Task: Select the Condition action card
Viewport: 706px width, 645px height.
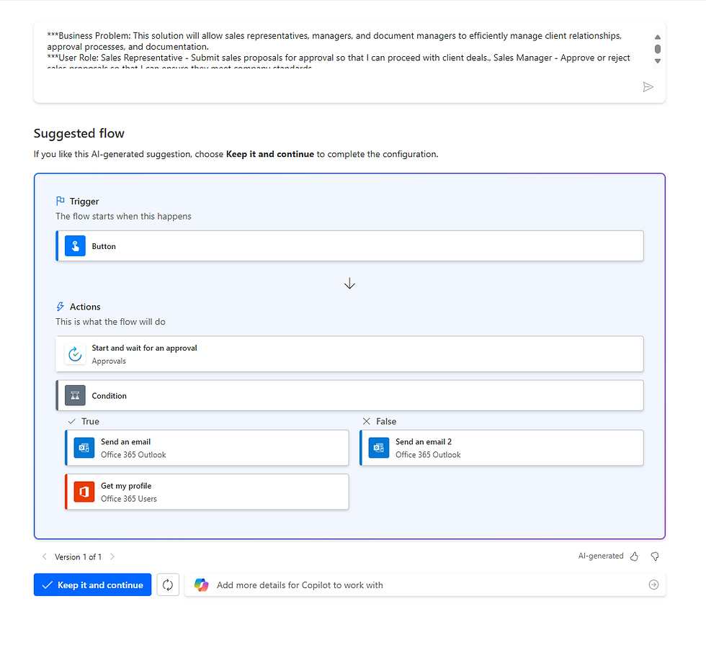Action: coord(349,395)
